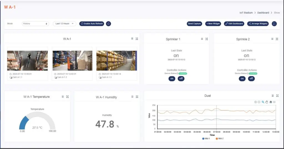Open the Cam A-1.2 forklift thumbnail

72,61
